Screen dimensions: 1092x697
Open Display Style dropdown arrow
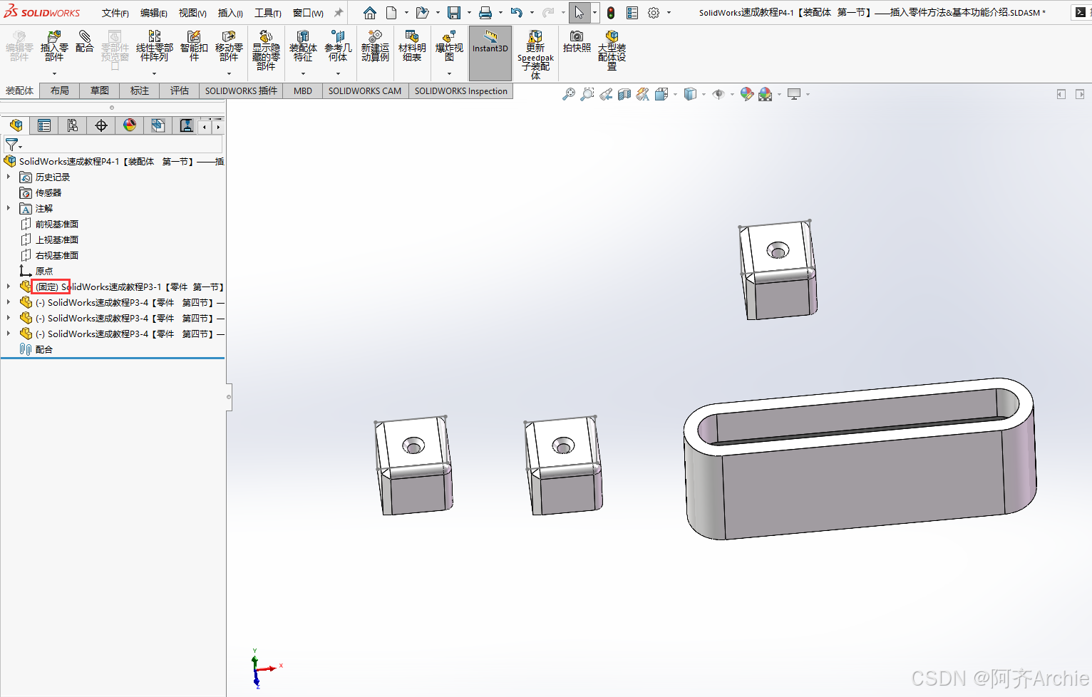click(x=704, y=94)
